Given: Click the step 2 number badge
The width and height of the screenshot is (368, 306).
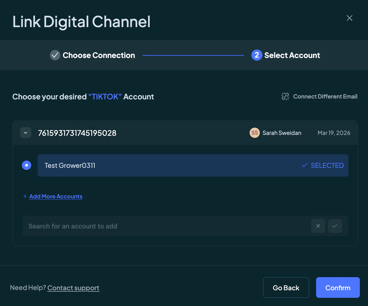Looking at the screenshot, I should (257, 55).
